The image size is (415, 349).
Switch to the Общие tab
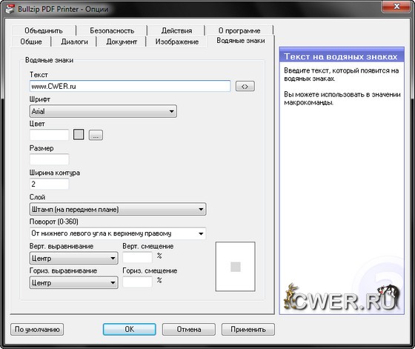coord(31,41)
